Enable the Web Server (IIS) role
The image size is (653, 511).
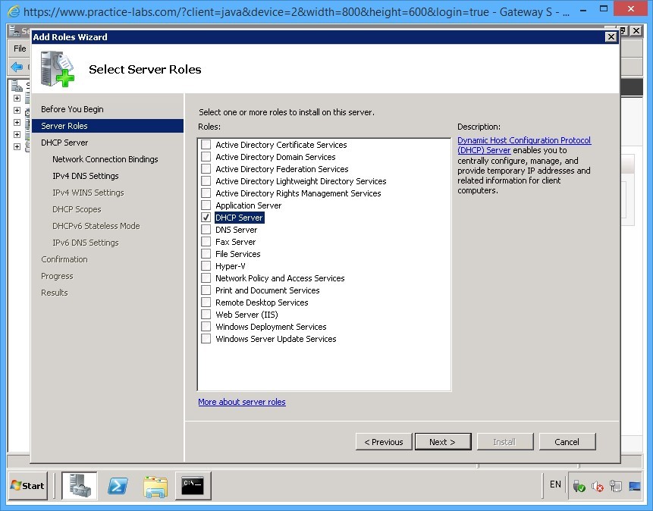(206, 315)
